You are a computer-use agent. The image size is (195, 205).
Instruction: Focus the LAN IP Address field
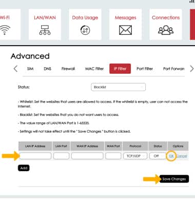[x=35, y=156]
